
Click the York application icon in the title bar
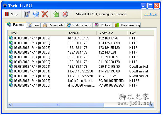[5, 6]
